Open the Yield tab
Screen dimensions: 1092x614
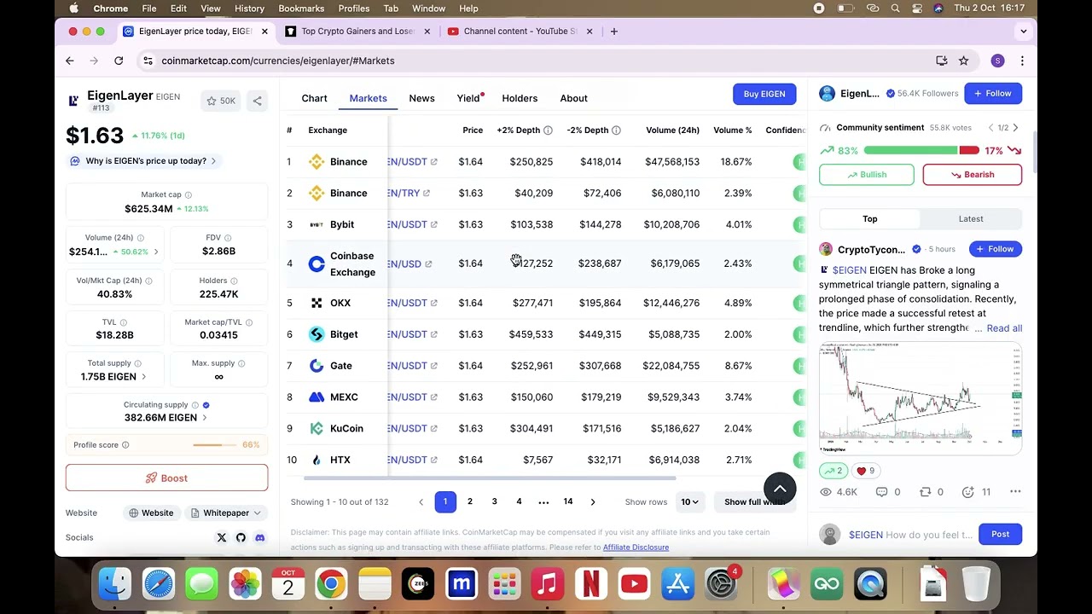[468, 98]
